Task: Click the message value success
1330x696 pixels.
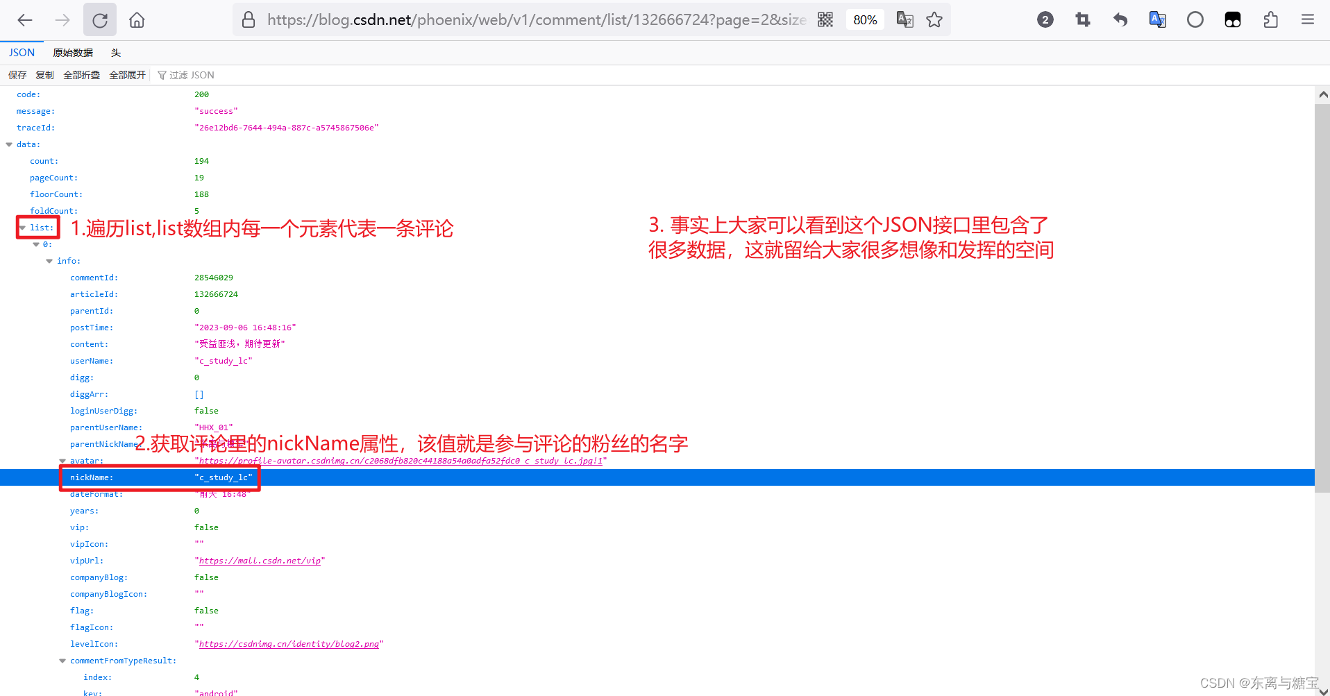Action: point(216,111)
